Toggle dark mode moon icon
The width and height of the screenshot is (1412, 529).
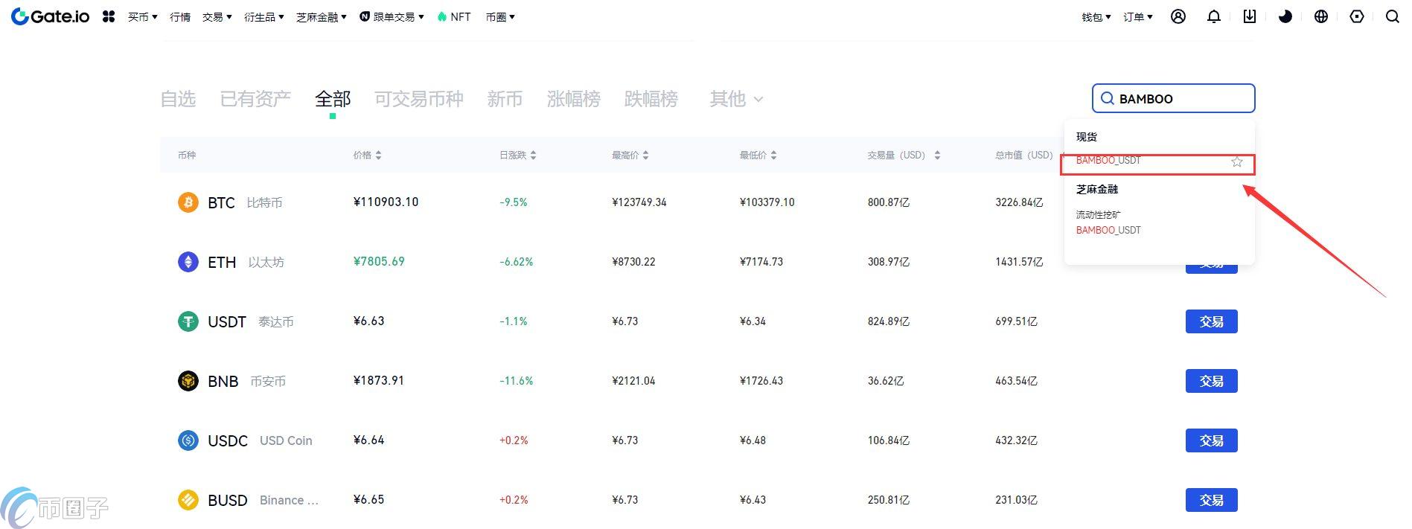[1285, 16]
